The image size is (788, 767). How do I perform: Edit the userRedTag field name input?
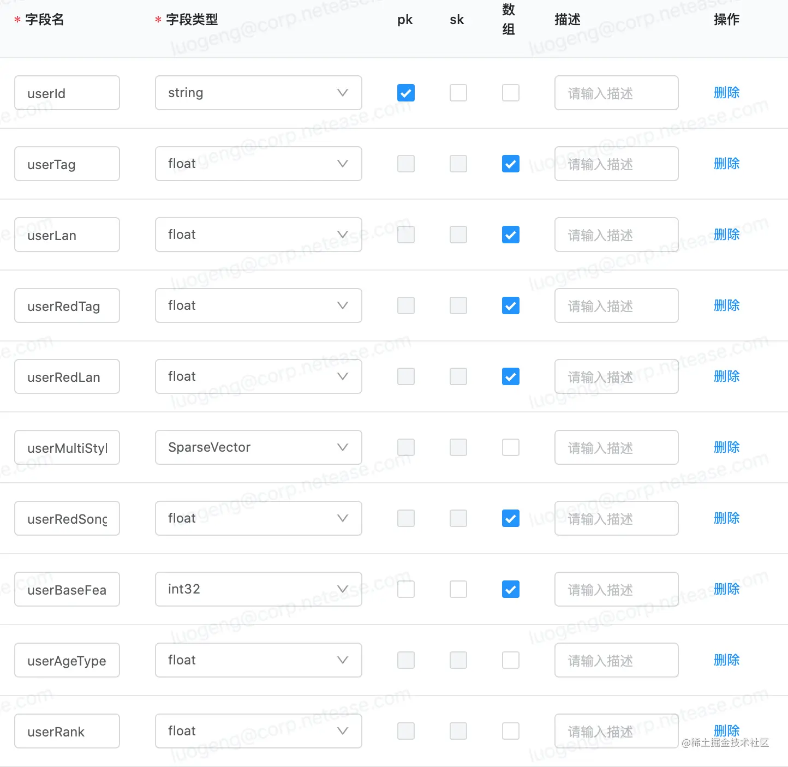pos(67,305)
